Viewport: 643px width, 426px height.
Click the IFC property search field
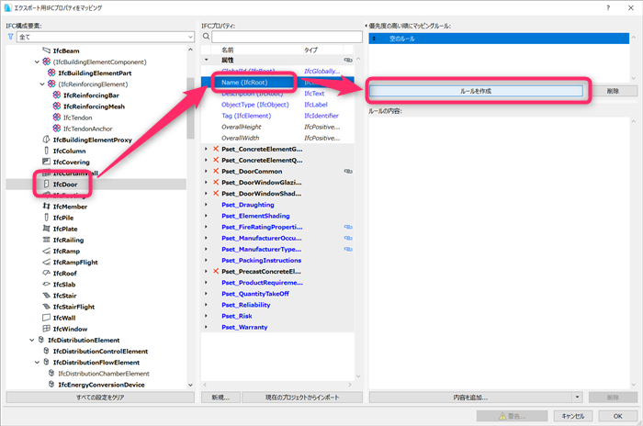tap(287, 37)
